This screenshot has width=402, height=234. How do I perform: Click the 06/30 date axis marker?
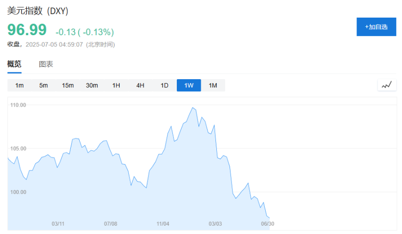tap(267, 224)
